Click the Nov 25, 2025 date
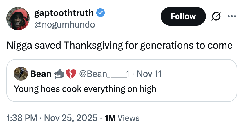The height and width of the screenshot is (131, 243). (70, 118)
